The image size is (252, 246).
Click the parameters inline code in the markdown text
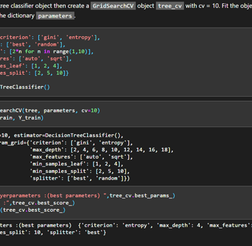[x=55, y=15]
